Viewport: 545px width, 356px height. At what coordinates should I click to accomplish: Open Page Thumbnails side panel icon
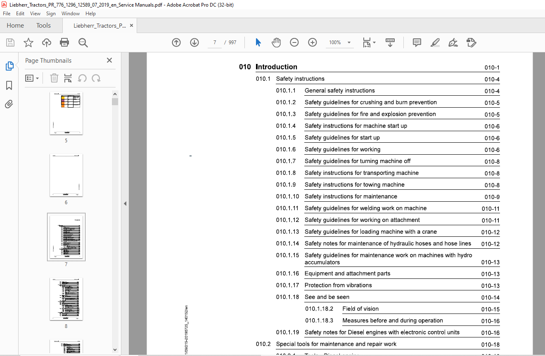9,66
